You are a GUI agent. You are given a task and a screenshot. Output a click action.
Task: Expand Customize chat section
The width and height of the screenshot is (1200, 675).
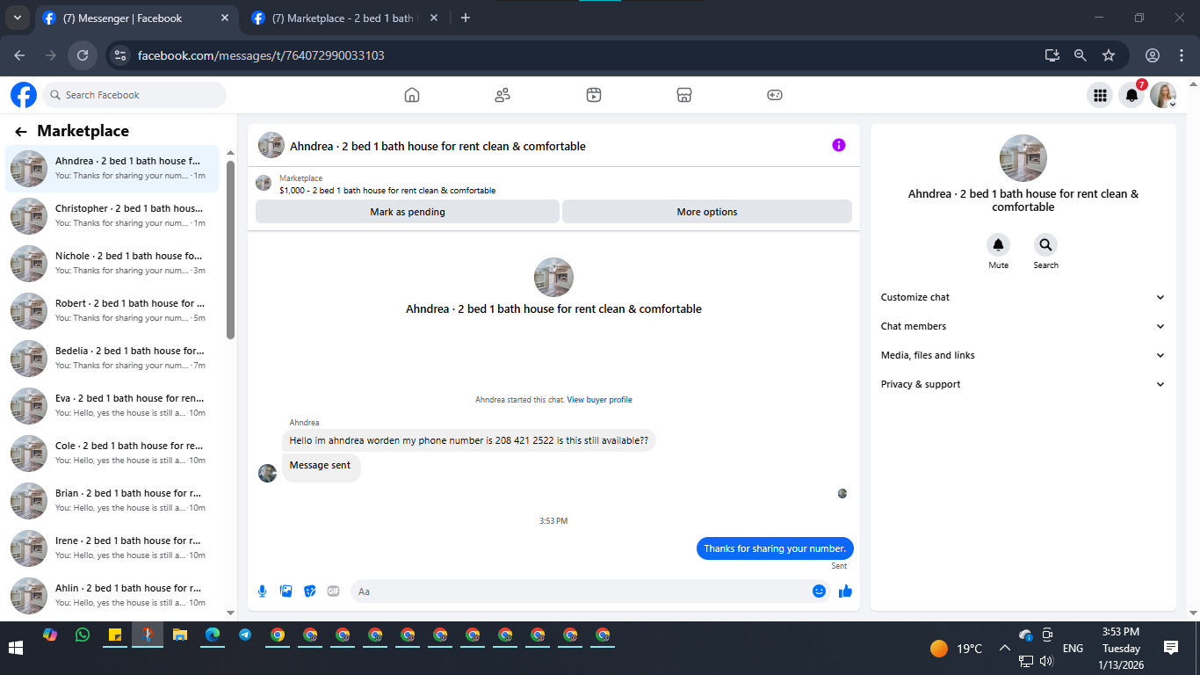1023,297
